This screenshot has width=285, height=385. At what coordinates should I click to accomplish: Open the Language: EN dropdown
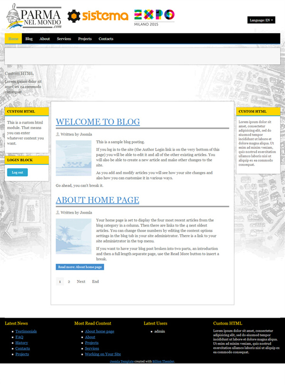tap(261, 20)
